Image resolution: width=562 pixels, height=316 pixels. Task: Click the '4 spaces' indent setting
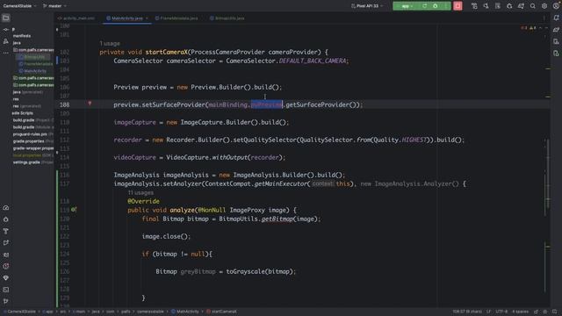point(521,312)
